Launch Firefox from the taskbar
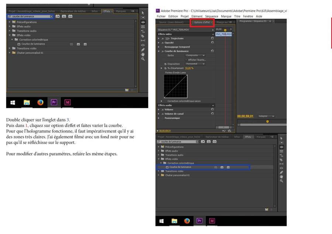332x234 pixels. 187,221
